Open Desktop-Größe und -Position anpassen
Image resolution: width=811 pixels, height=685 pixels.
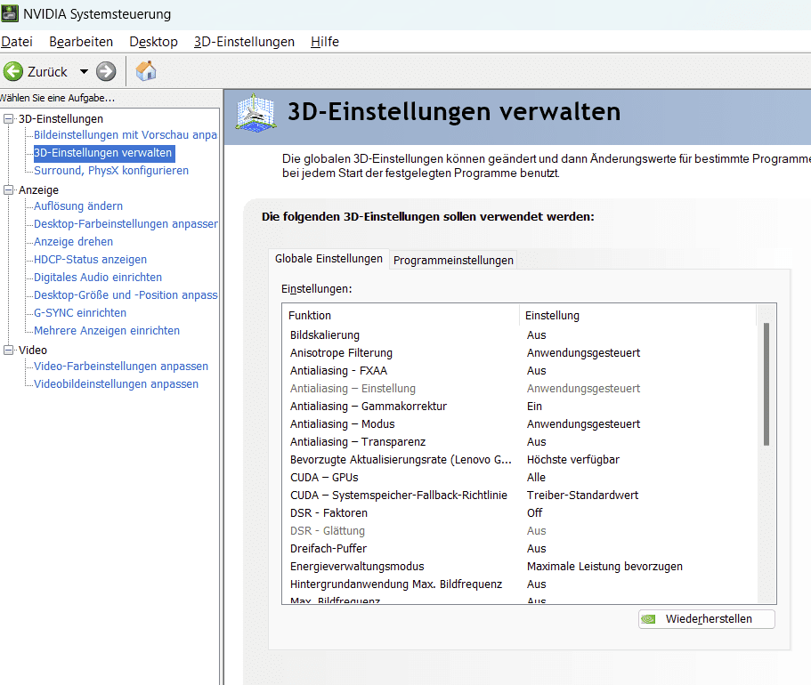coord(126,295)
